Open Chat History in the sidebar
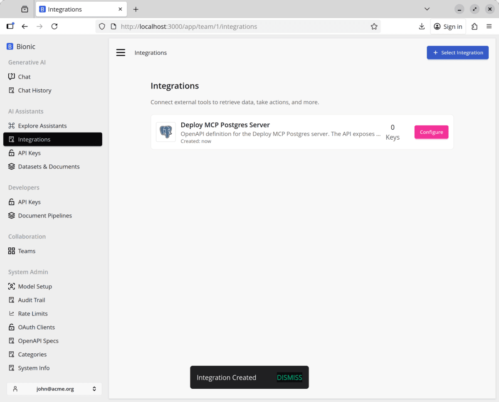 pyautogui.click(x=35, y=91)
